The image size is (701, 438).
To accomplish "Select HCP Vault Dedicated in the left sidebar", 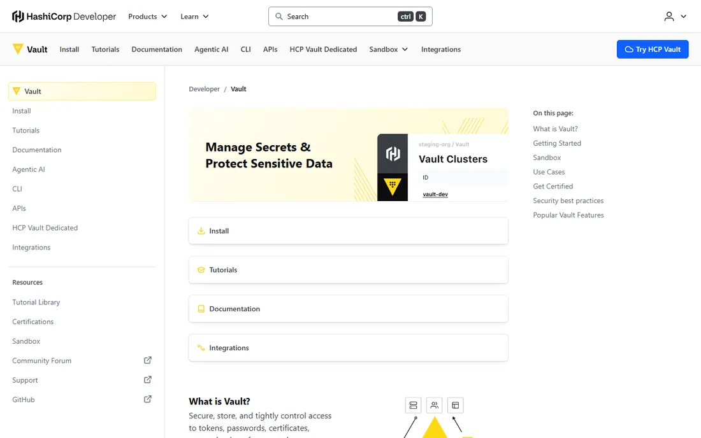I will coord(45,228).
